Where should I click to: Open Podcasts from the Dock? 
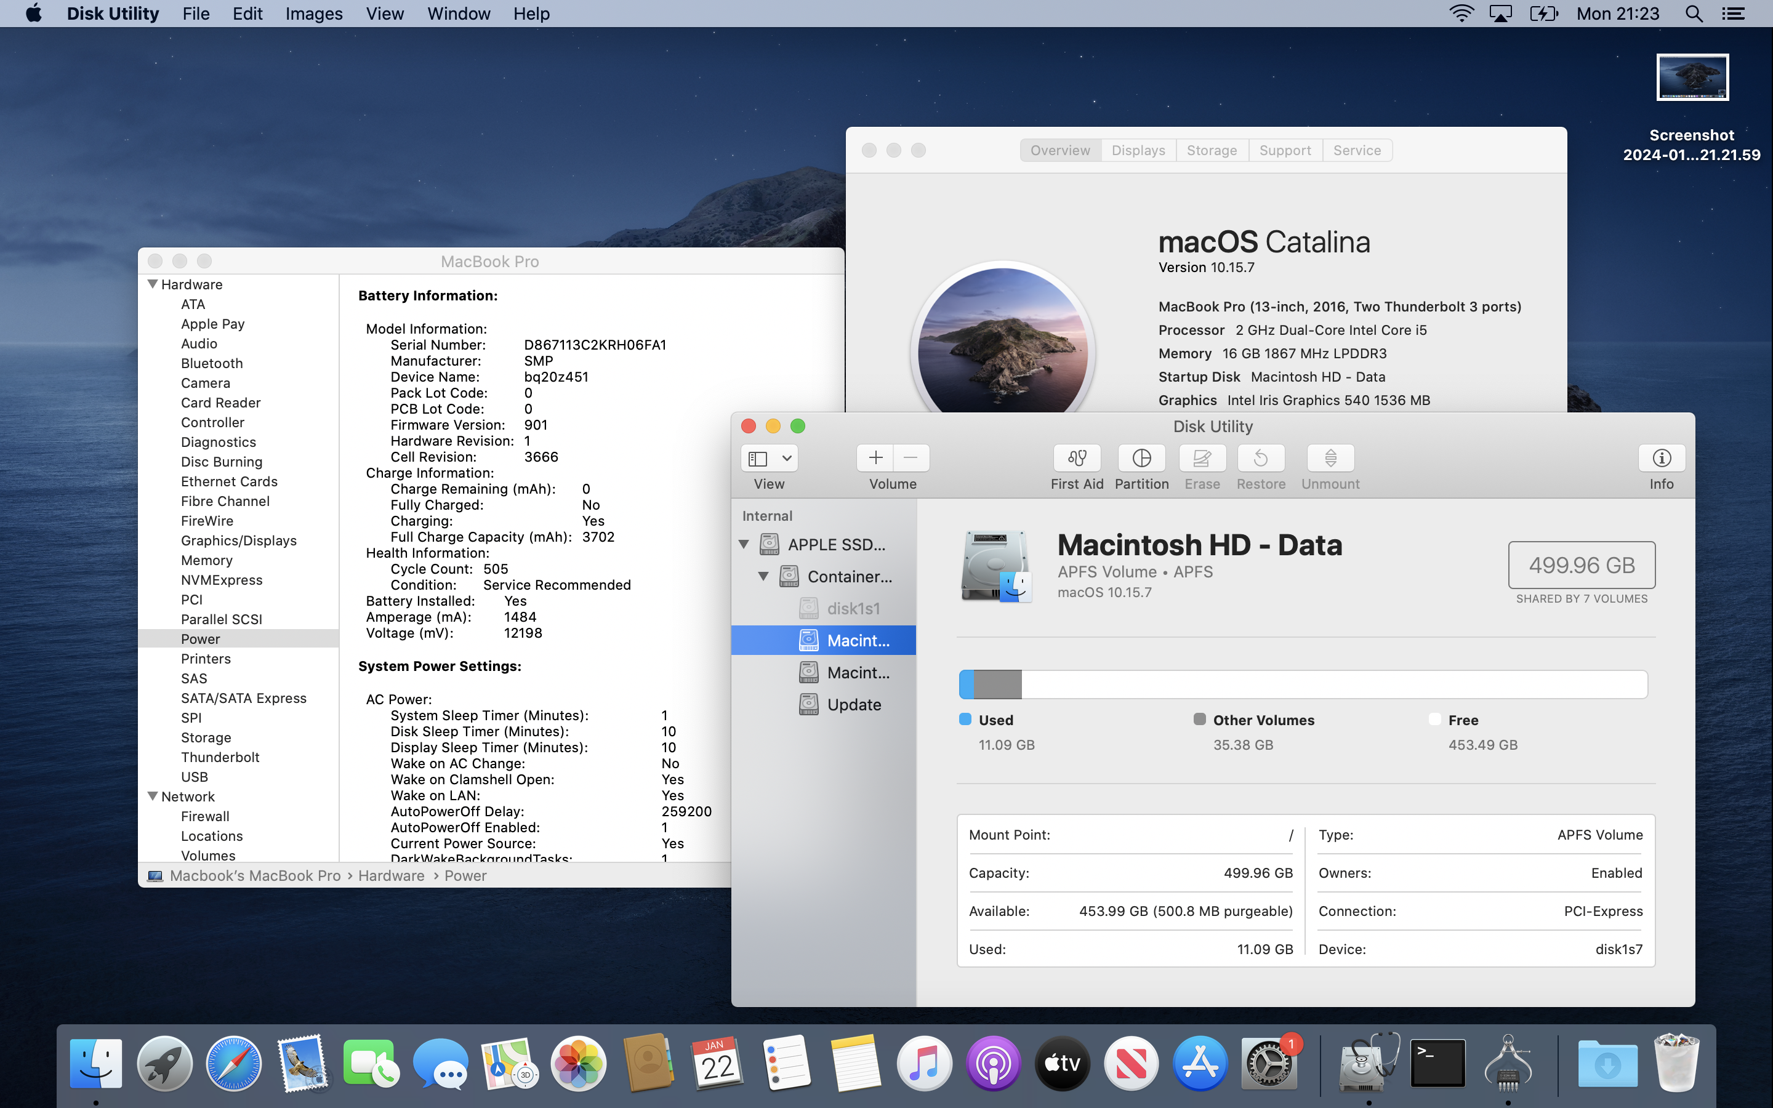click(993, 1063)
